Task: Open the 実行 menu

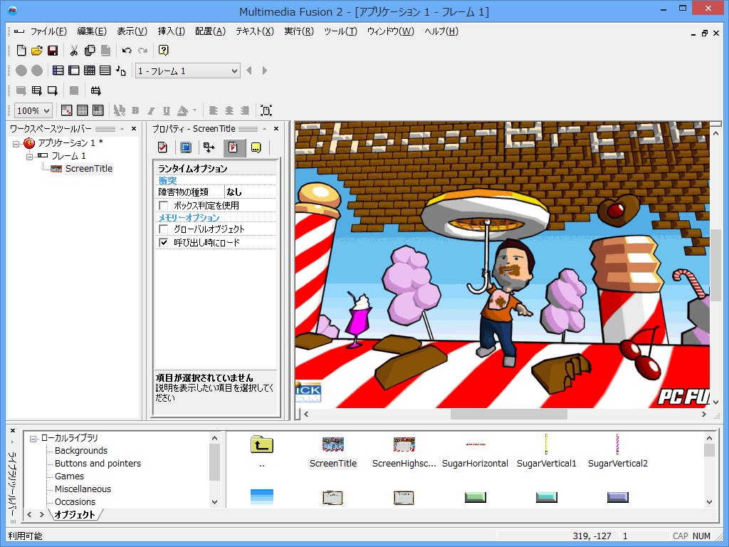Action: [x=299, y=31]
